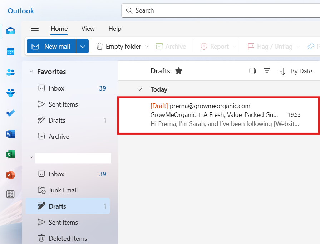Open the Calendar app icon
Screen dimensions: 320x244
(10, 52)
